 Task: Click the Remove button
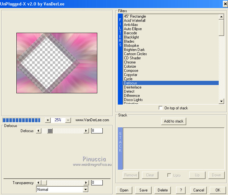coord(131,175)
